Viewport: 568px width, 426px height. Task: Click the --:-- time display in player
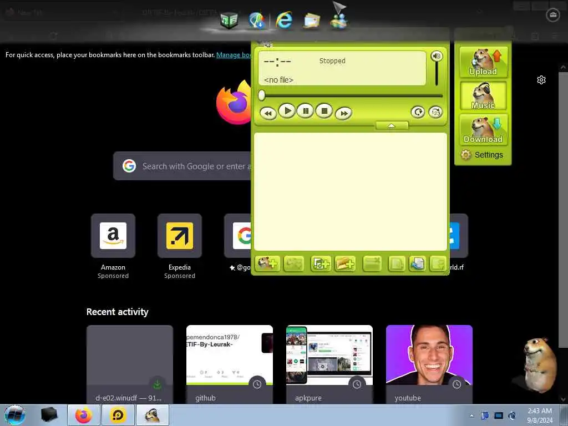click(x=277, y=62)
